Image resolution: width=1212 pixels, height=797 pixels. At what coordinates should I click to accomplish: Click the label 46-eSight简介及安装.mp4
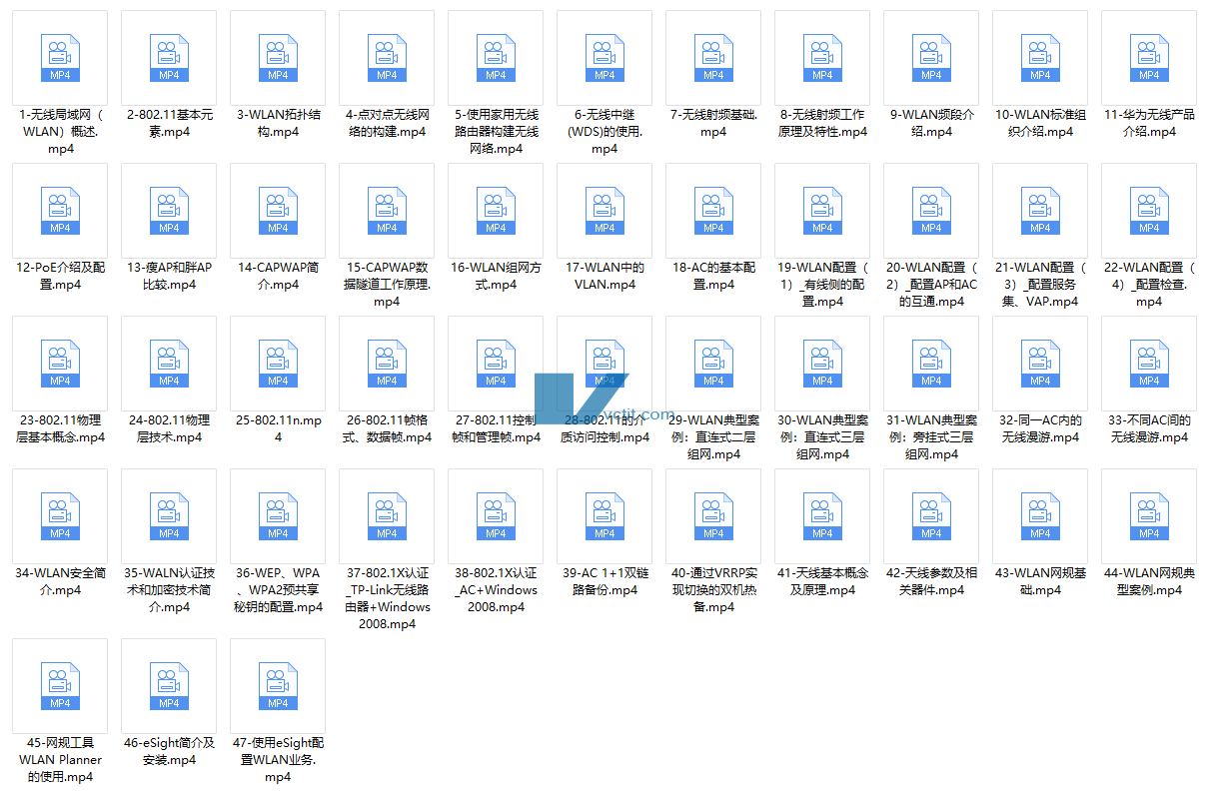[169, 751]
